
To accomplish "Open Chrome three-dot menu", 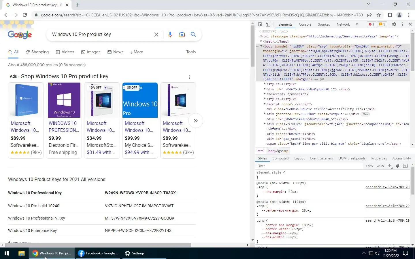I will coord(409,15).
